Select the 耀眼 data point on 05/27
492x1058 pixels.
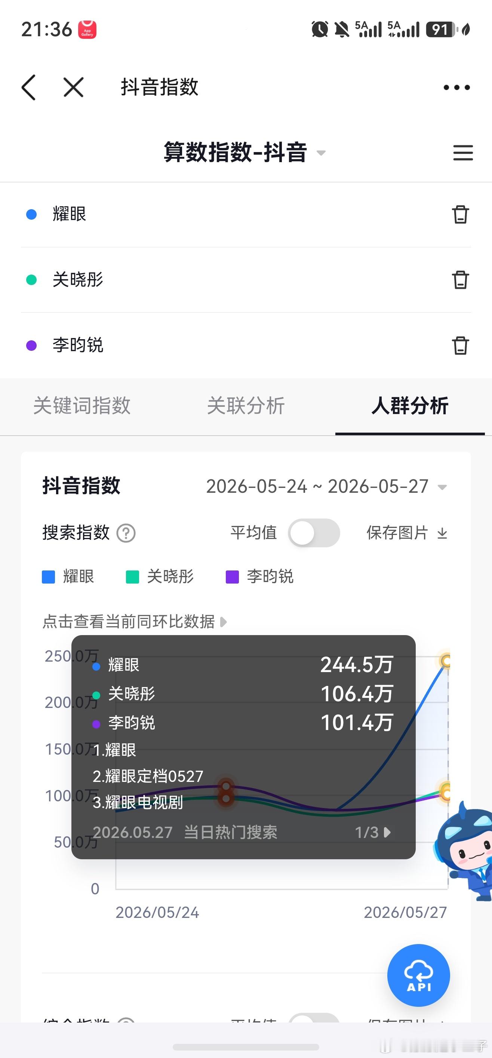(x=446, y=661)
